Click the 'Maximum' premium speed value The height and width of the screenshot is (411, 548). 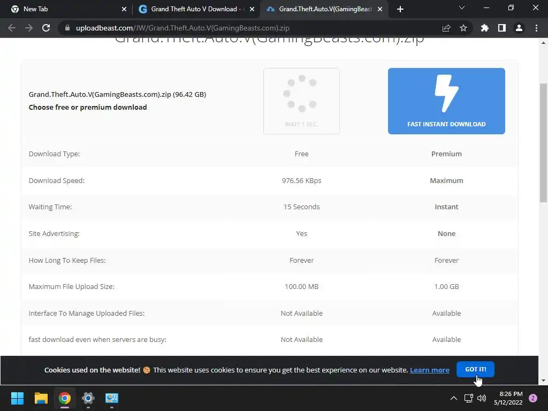(446, 181)
